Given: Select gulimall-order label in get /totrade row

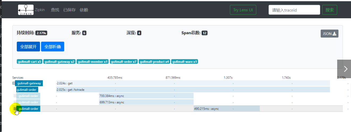Looking at the screenshot, I should (x=27, y=90).
